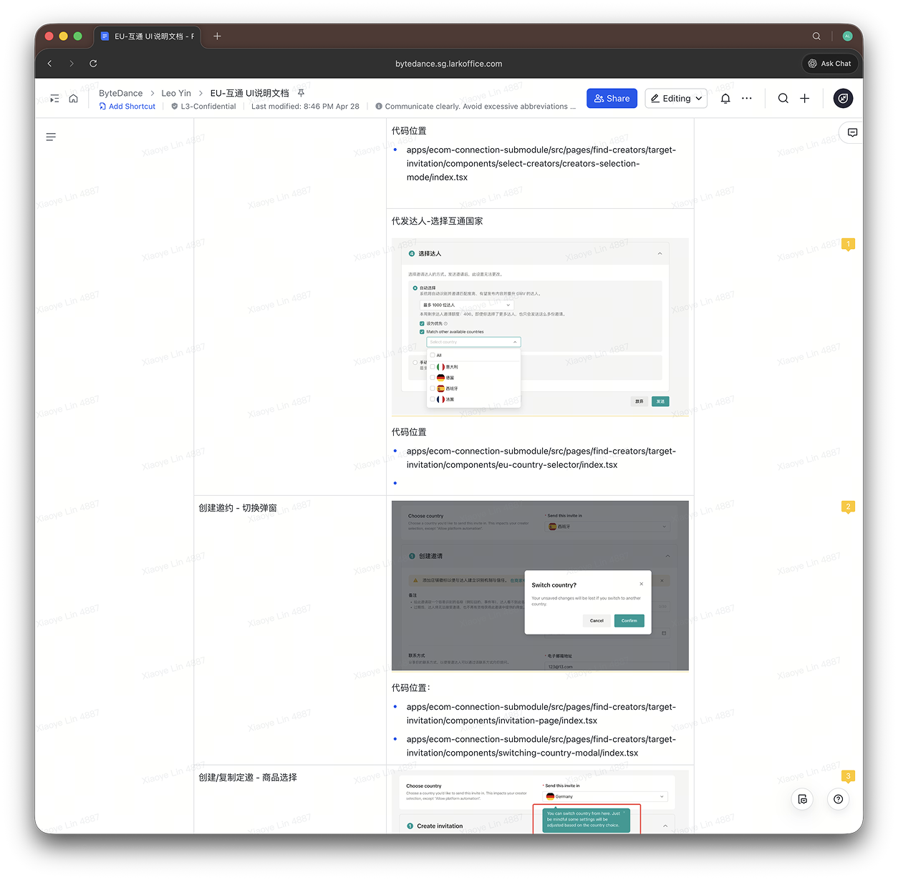Go forward in the browser
The image size is (898, 880).
pyautogui.click(x=72, y=64)
